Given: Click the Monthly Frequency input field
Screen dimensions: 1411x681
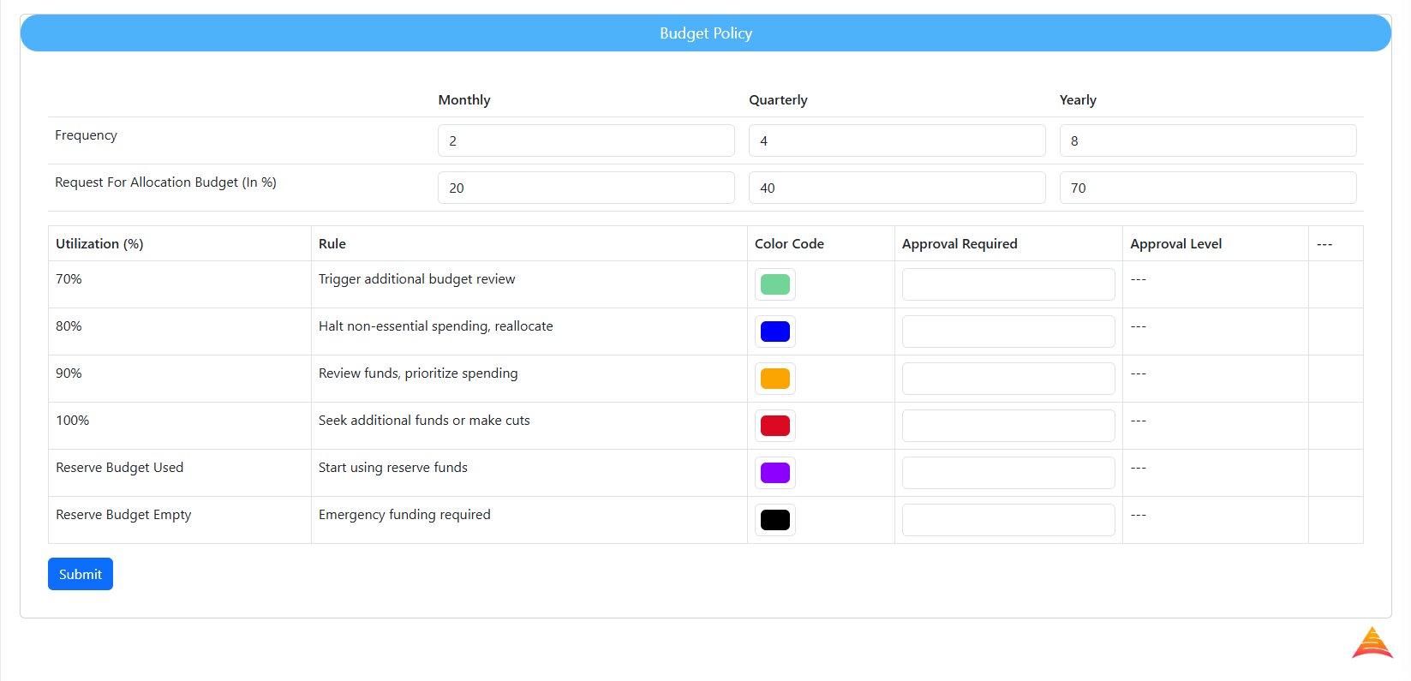Looking at the screenshot, I should point(586,140).
